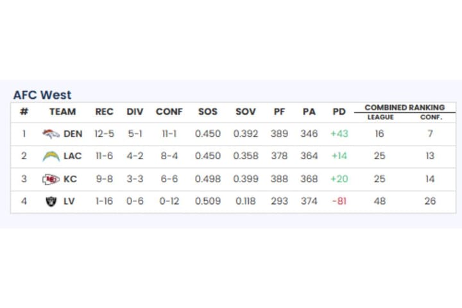Open the LAC team link
This screenshot has width=462, height=308.
tap(73, 157)
